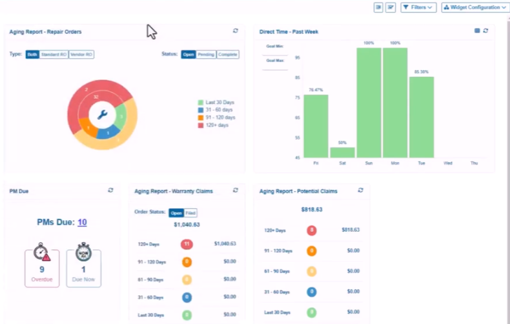The height and width of the screenshot is (324, 510).
Task: Refresh the Potential Claims aging widget
Action: 360,190
